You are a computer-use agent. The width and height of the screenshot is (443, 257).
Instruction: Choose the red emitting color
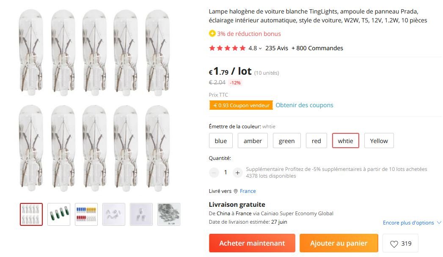point(316,141)
